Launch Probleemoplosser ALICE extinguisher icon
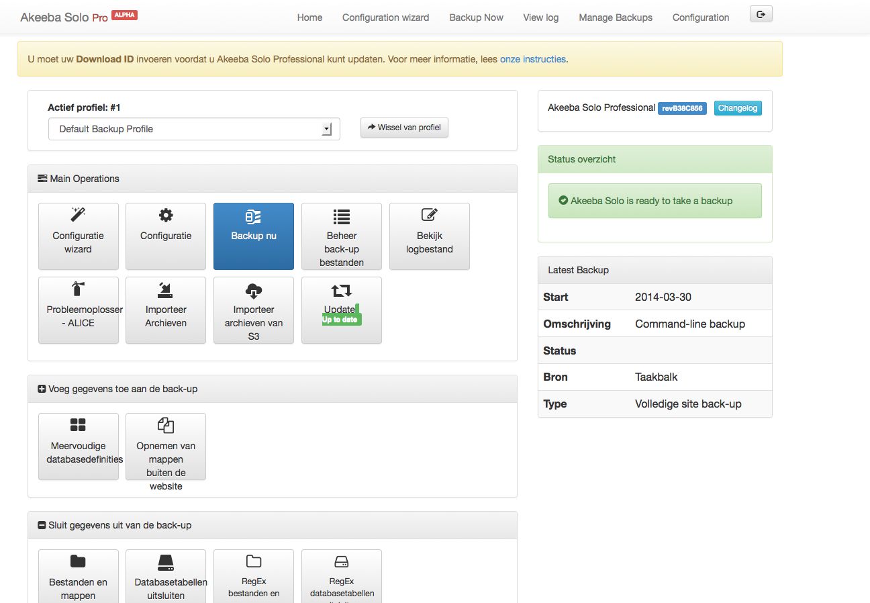The image size is (870, 603). [79, 289]
